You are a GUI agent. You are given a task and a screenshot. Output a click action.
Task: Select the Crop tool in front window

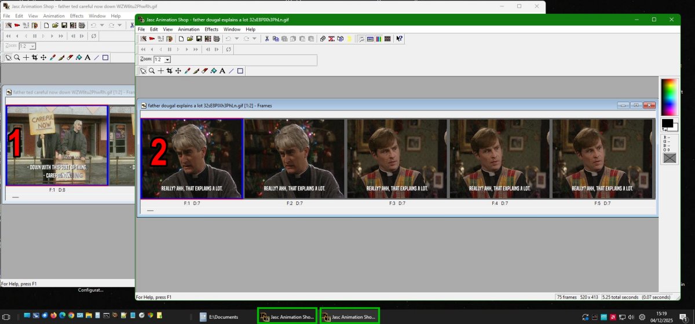tap(169, 71)
